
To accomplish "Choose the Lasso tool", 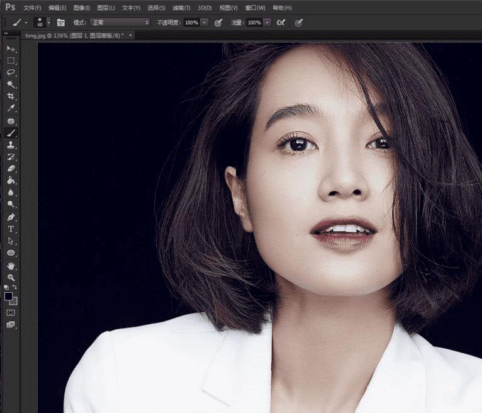I will 11,72.
